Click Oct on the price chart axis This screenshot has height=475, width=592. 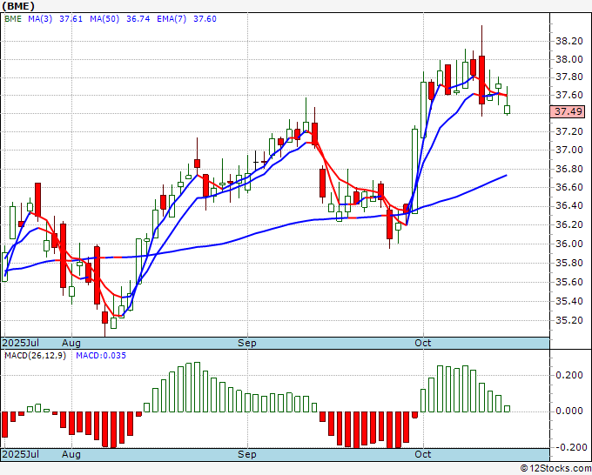click(x=423, y=343)
